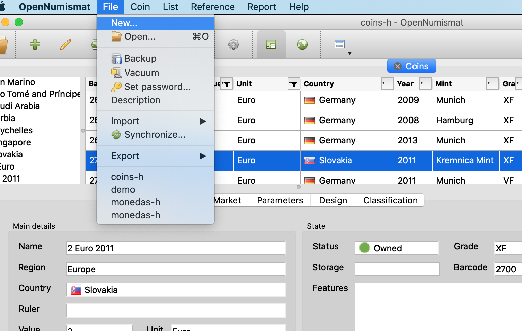Switch to the Parameters tab
Screen dimensions: 522x331
pos(280,200)
